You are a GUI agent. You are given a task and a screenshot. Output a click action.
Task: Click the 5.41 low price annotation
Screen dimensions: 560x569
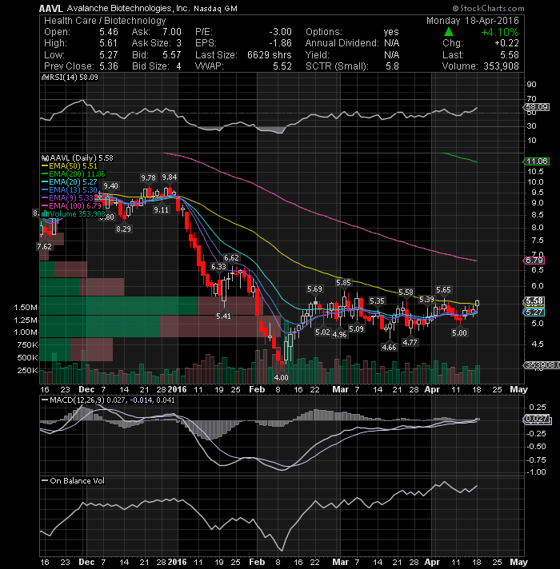223,316
